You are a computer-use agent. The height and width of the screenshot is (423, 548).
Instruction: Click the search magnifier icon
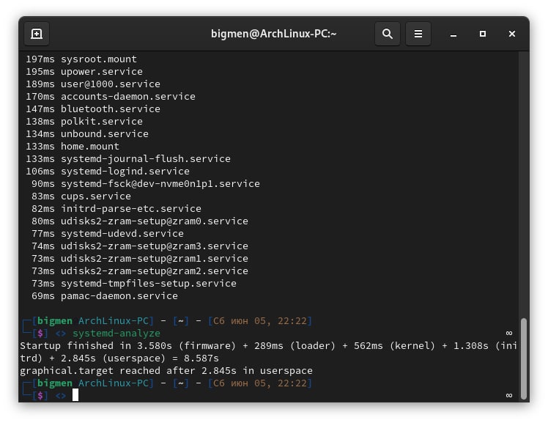click(388, 34)
